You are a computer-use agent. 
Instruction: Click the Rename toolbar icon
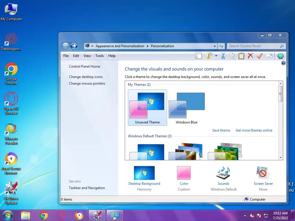pos(269,56)
